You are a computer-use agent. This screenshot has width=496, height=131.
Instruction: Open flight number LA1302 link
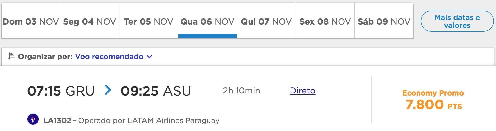click(57, 120)
